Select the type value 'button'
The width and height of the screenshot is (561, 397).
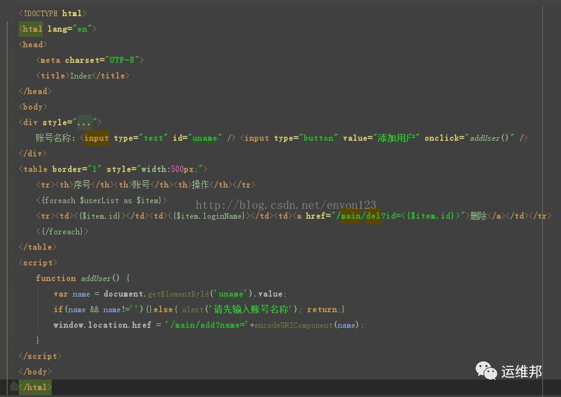click(318, 138)
